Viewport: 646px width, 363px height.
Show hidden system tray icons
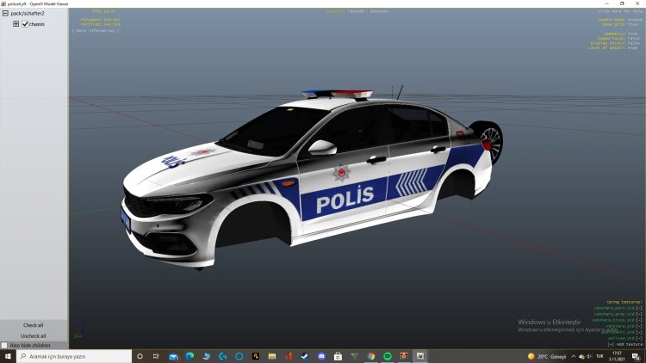574,356
